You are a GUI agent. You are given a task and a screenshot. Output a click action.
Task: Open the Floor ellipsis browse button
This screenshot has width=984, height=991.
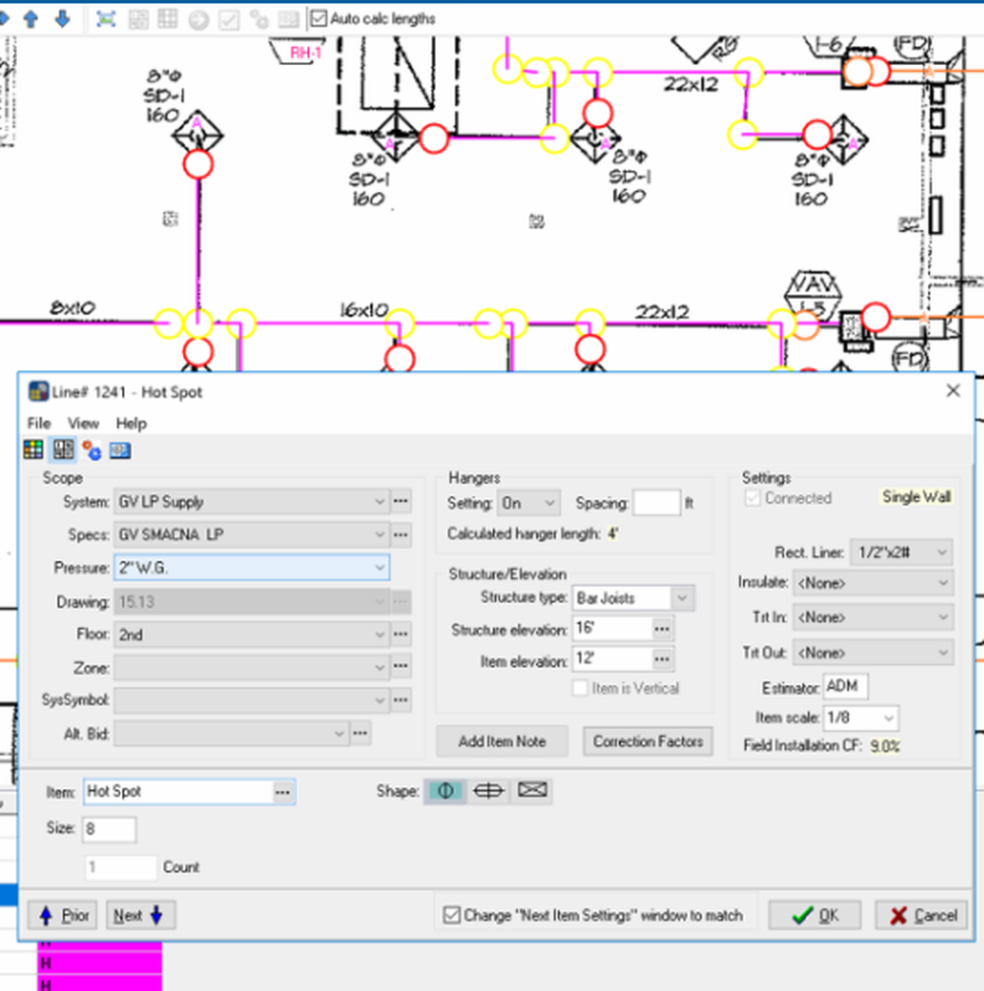coord(401,634)
